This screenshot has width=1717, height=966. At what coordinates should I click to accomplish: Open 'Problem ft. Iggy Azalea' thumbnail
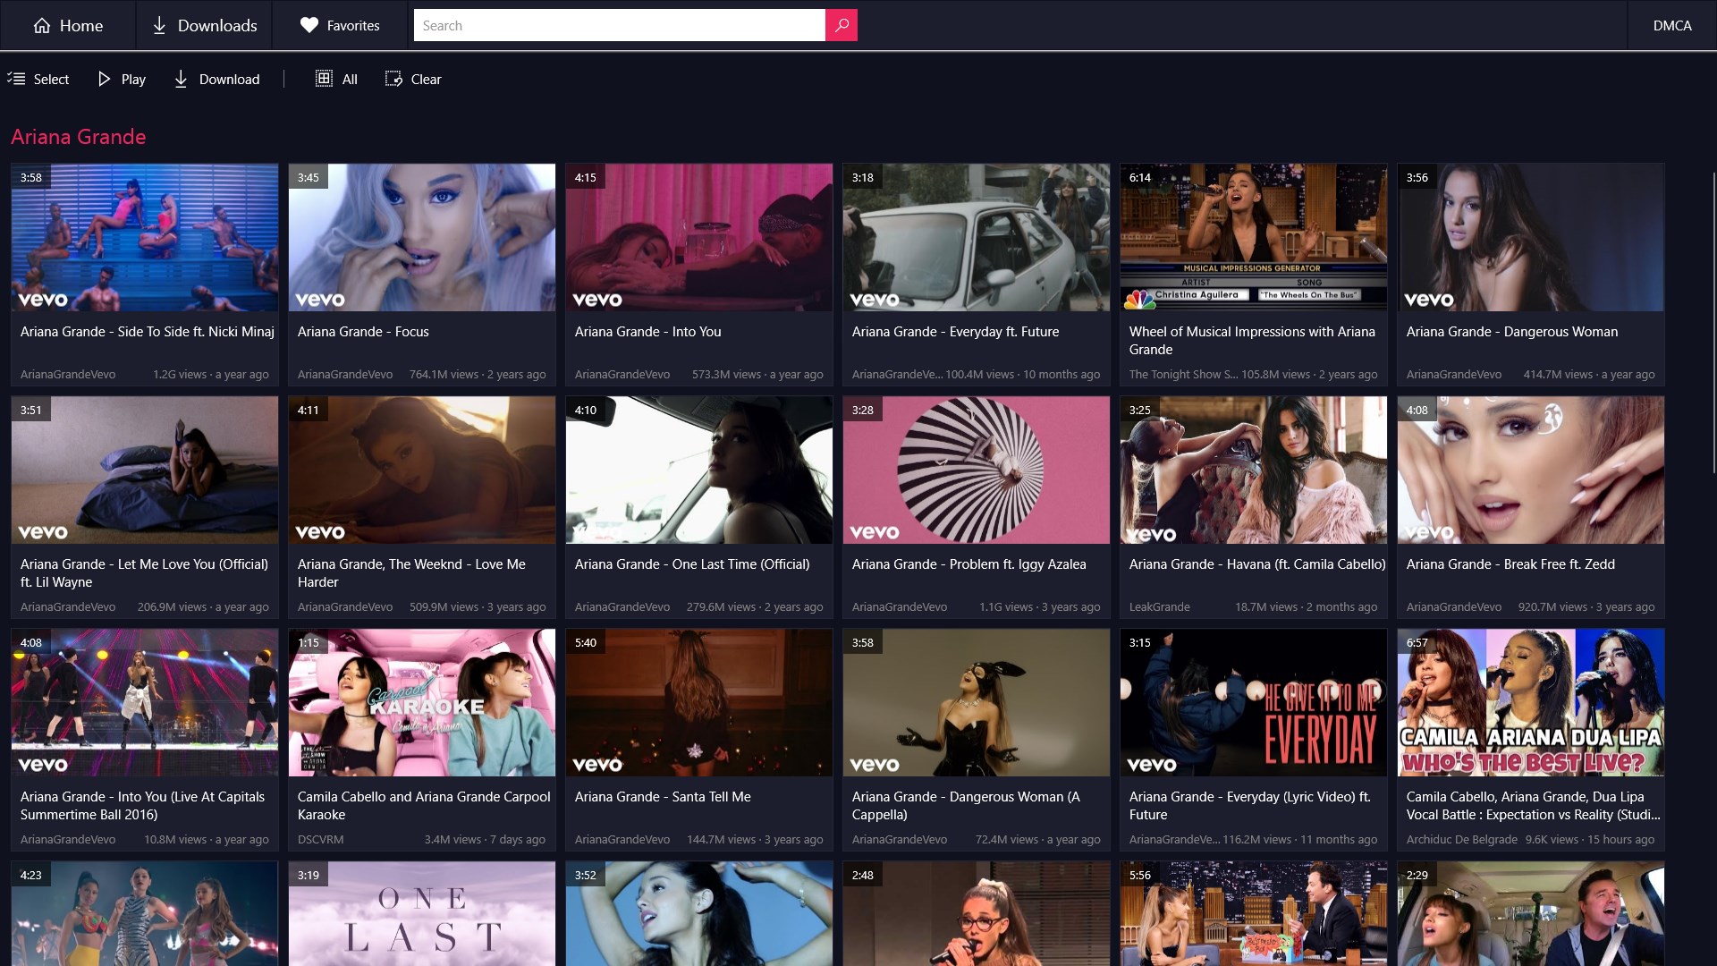pos(976,470)
